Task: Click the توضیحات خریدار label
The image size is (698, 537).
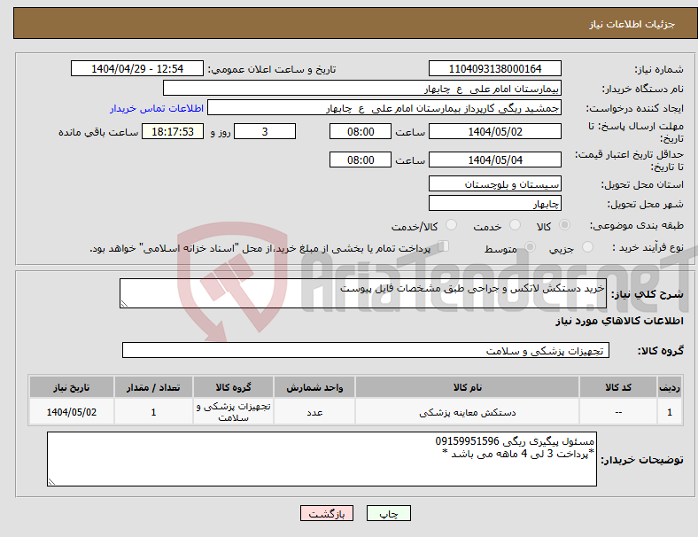Action: (x=642, y=460)
